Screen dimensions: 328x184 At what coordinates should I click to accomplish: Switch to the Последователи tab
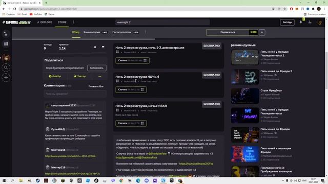pyautogui.click(x=125, y=32)
